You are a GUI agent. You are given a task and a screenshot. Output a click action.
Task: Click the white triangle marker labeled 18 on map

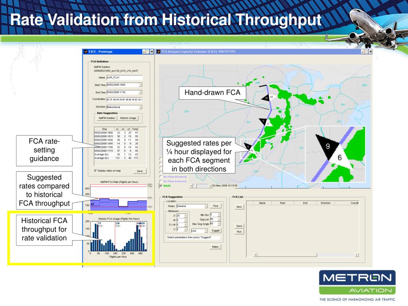[272, 97]
